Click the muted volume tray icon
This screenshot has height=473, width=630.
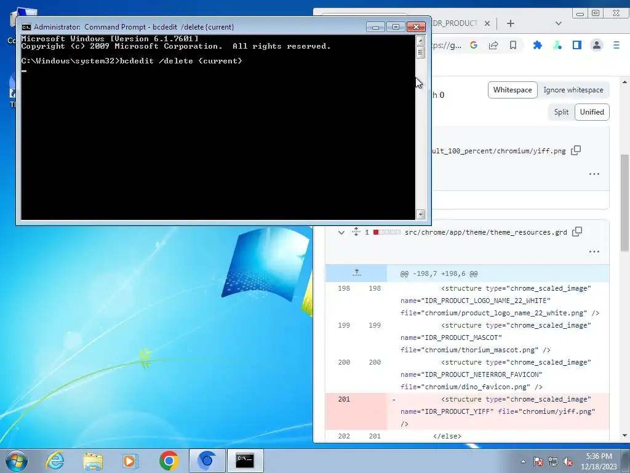[x=568, y=461]
